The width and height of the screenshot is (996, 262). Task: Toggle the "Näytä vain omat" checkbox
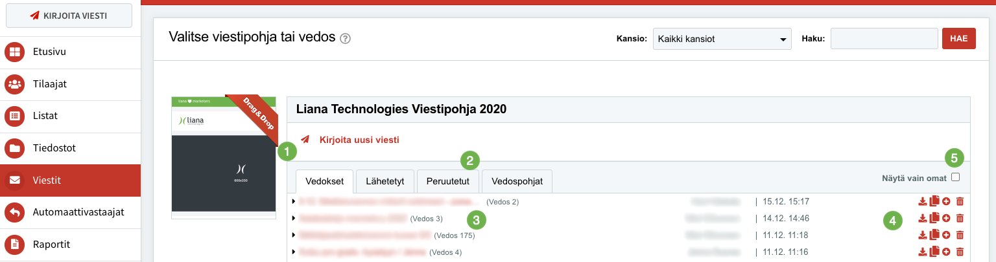pyautogui.click(x=956, y=177)
